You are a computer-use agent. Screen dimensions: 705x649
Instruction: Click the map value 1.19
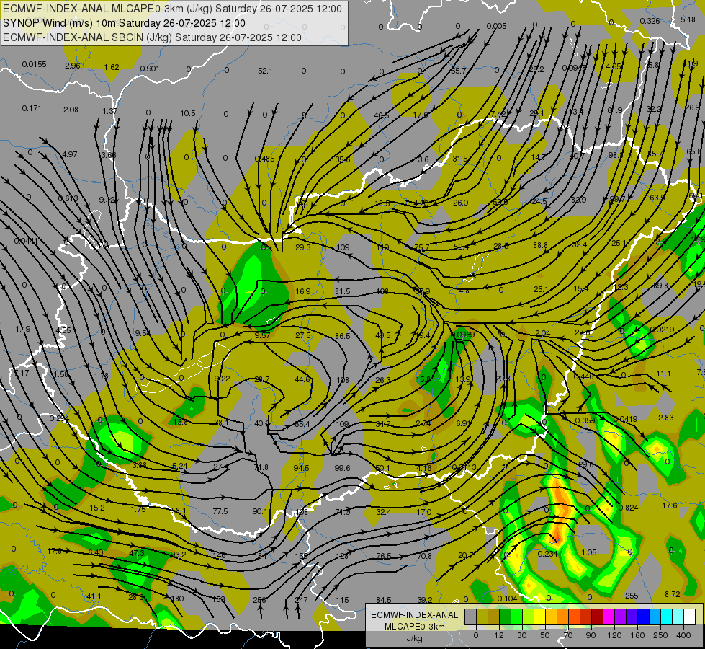click(x=22, y=329)
